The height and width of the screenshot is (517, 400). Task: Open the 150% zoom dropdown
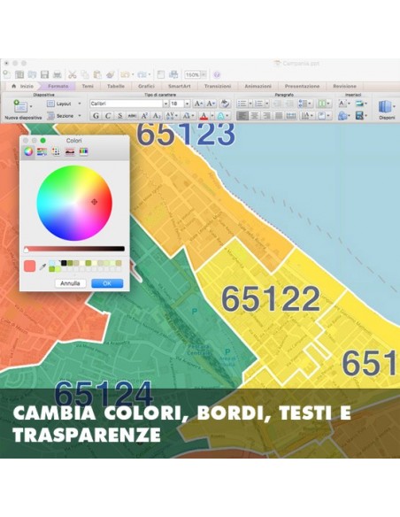(204, 75)
